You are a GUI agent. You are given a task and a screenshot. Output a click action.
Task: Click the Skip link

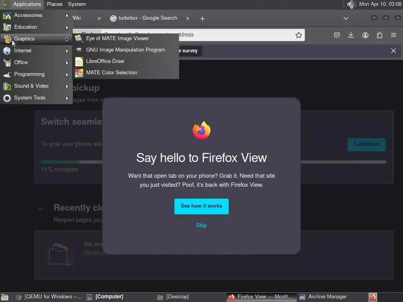(201, 225)
